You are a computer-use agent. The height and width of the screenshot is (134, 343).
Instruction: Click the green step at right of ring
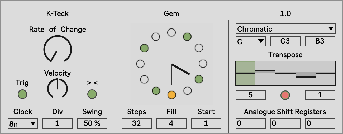(199, 79)
